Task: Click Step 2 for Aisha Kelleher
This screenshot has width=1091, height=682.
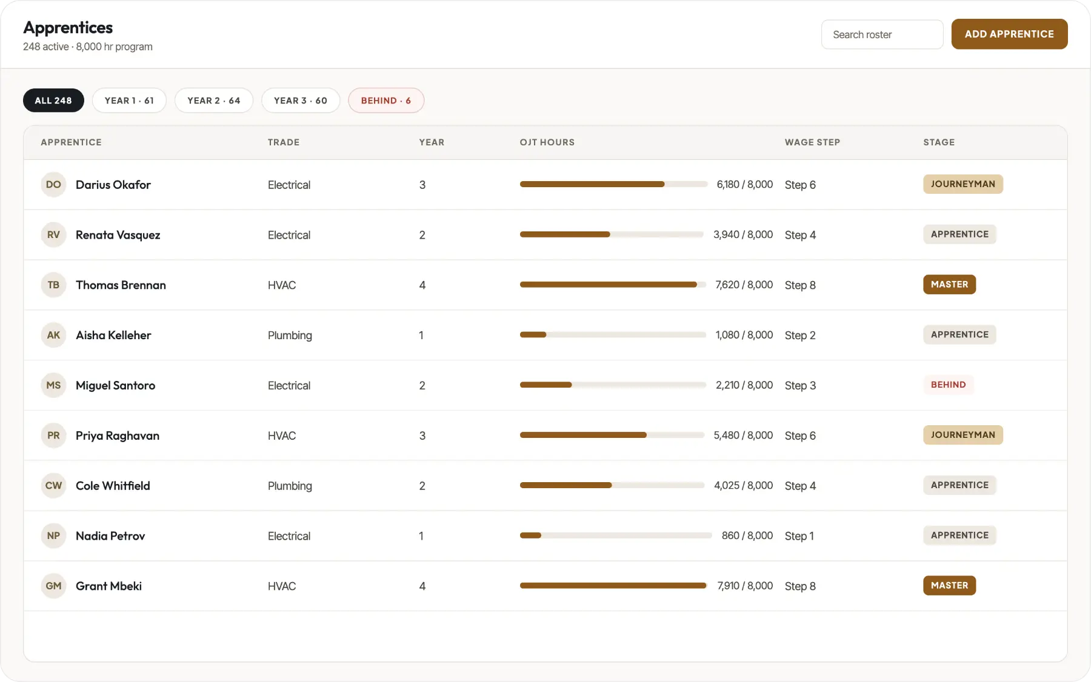Action: tap(800, 336)
